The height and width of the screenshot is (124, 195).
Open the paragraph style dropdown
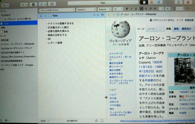(57, 10)
